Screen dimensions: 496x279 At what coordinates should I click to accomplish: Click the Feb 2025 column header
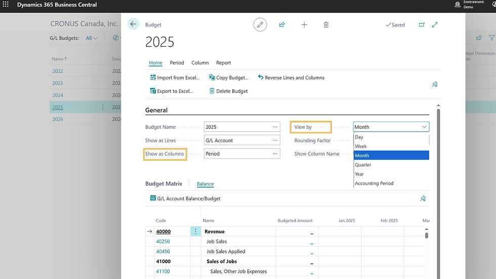pyautogui.click(x=389, y=220)
